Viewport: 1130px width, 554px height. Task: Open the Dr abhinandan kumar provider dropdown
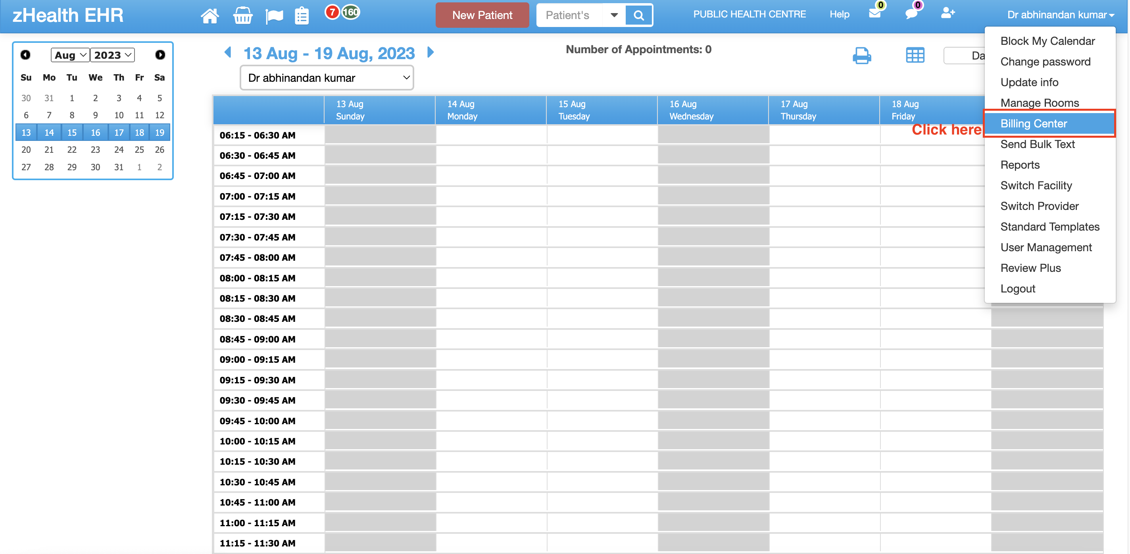coord(327,78)
